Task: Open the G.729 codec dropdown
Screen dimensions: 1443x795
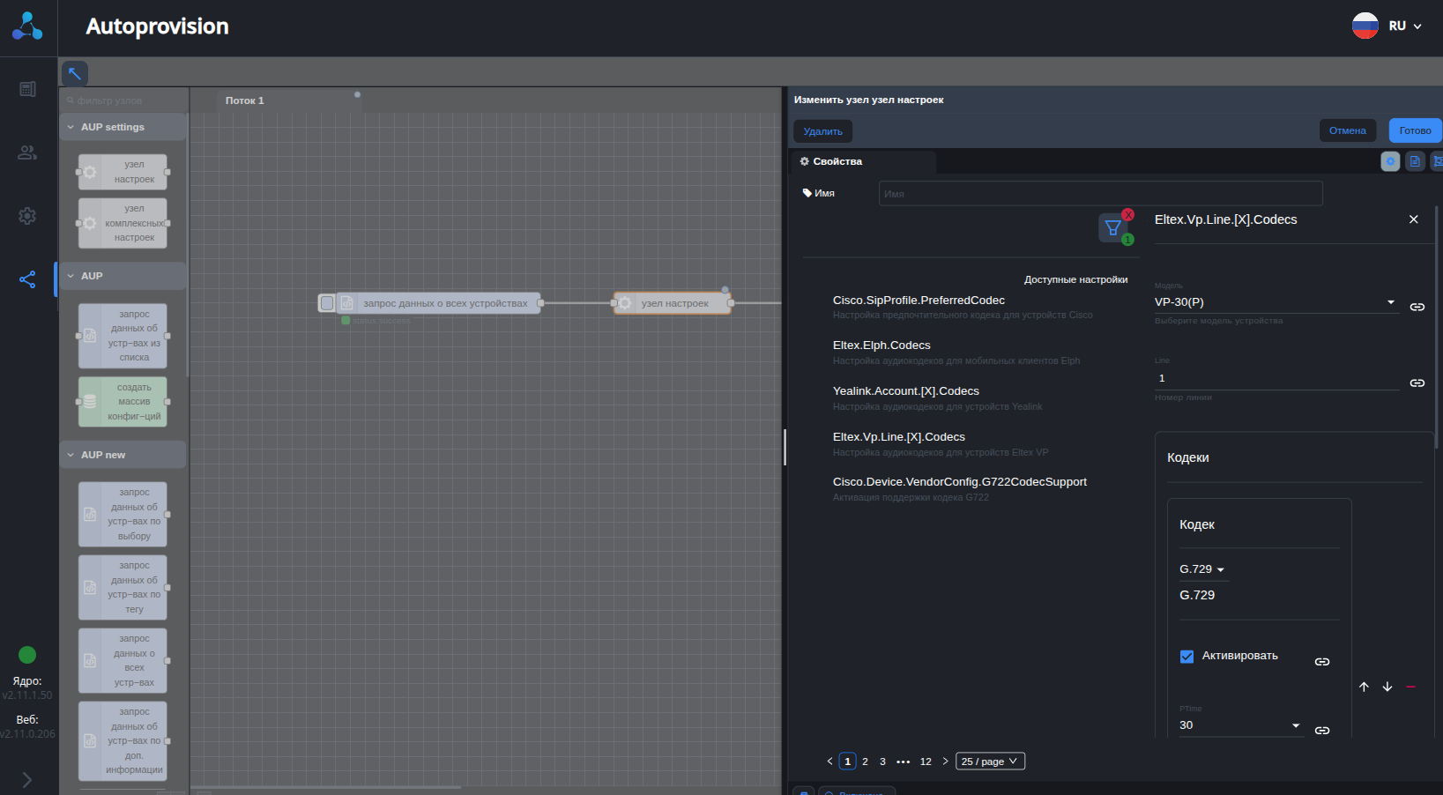Action: 1202,569
